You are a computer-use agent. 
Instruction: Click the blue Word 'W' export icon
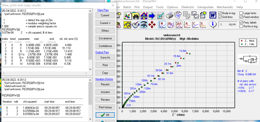click(213, 15)
